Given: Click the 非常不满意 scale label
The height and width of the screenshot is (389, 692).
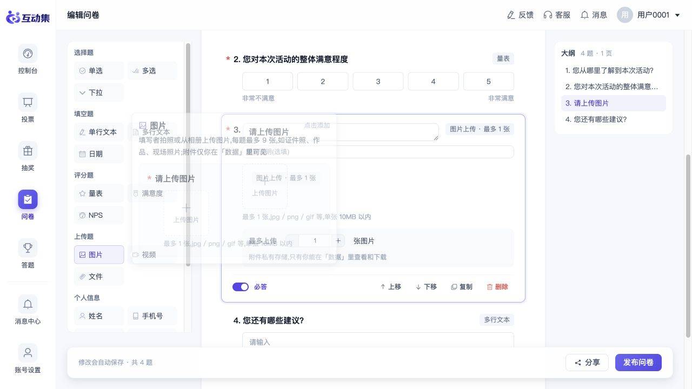Looking at the screenshot, I should click(258, 98).
